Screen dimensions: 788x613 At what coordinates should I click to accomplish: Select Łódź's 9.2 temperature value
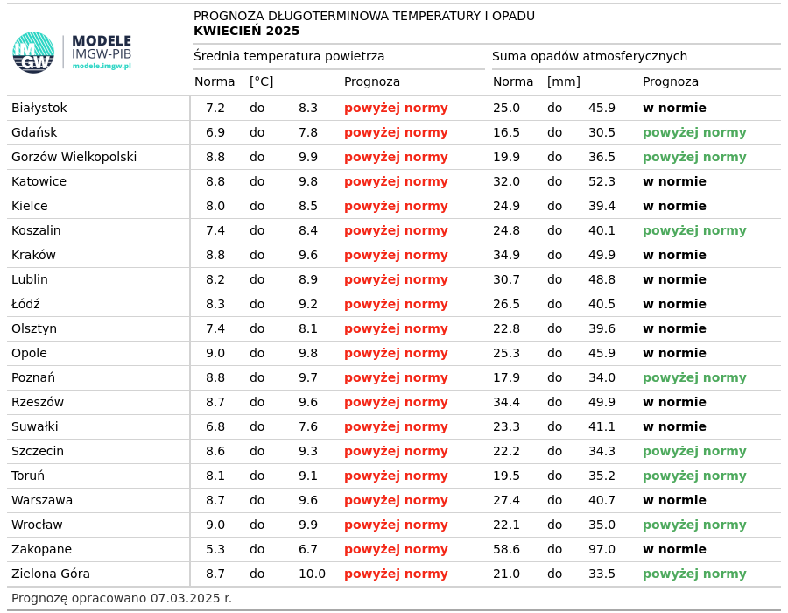coord(308,304)
